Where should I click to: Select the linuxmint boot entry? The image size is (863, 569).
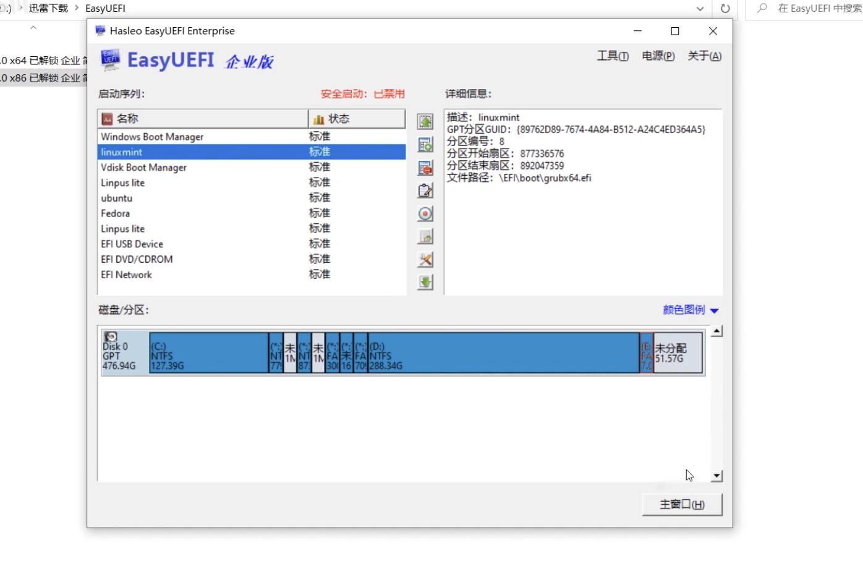252,152
